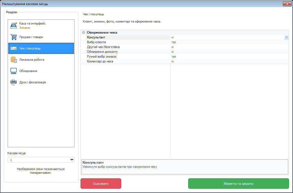Open the Каса та інтерфейс section
This screenshot has width=293, height=193.
pos(41,26)
